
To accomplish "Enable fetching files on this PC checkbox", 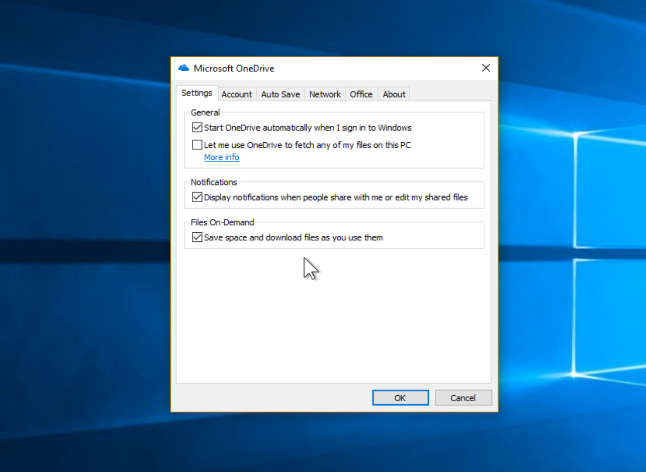I will pyautogui.click(x=197, y=145).
